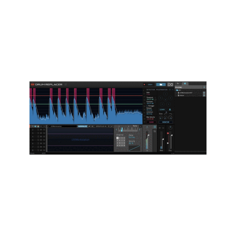Click the Delay value 0.0 ms
The height and width of the screenshot is (236, 236).
pyautogui.click(x=132, y=137)
